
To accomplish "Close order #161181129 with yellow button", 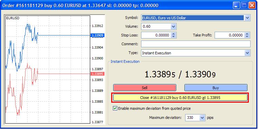I will pos(180,98).
